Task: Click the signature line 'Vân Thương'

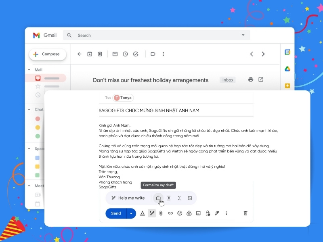Action: [x=109, y=177]
